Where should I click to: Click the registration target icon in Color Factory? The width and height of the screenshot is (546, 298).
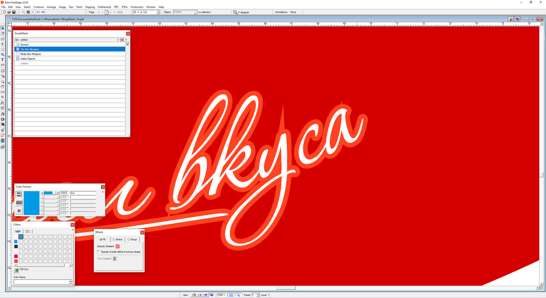(x=19, y=211)
